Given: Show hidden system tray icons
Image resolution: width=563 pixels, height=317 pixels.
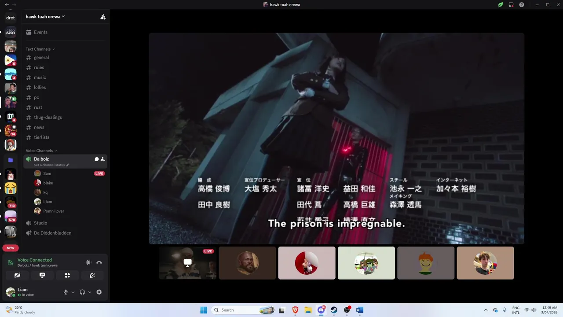Looking at the screenshot, I should 486,310.
